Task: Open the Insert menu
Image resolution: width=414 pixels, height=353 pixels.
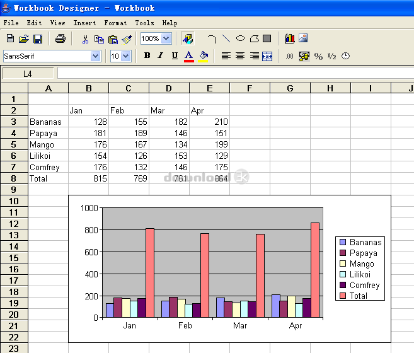Action: point(85,23)
